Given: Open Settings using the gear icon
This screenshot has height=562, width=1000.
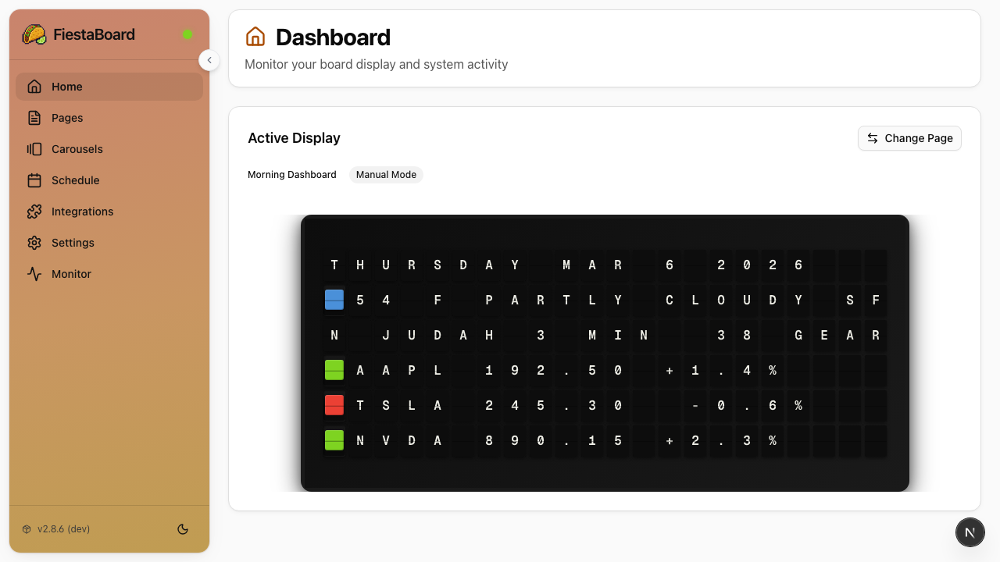Looking at the screenshot, I should click(34, 243).
